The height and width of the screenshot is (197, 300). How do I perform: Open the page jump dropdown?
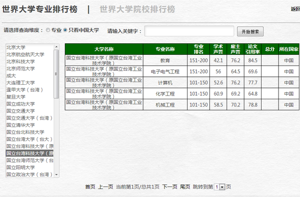click(x=222, y=187)
